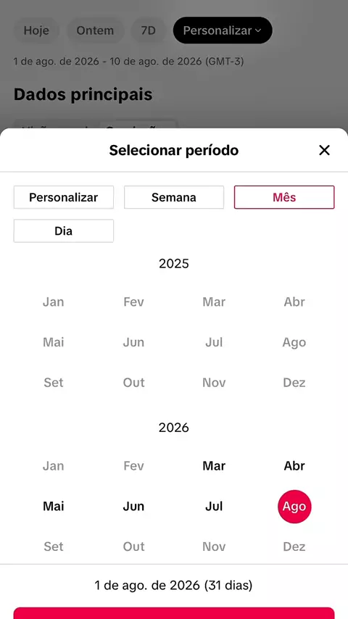Image resolution: width=348 pixels, height=619 pixels.
Task: Click Ago 2025 in month grid
Action: (x=294, y=342)
